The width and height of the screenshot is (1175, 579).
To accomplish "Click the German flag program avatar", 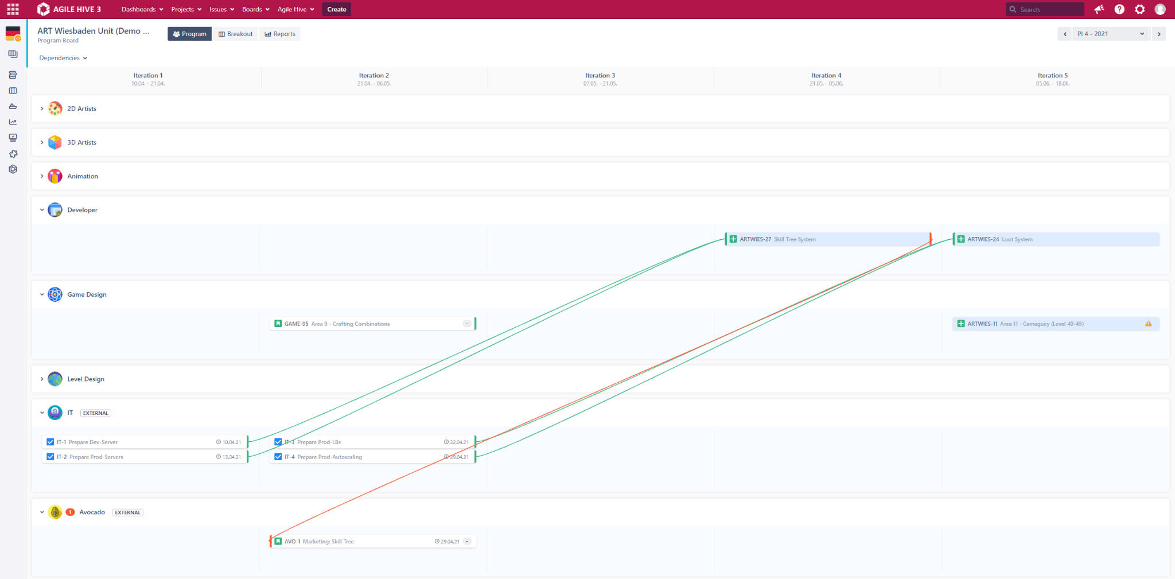I will [11, 34].
